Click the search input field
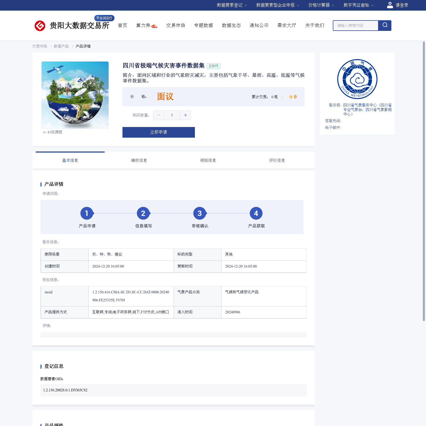 [356, 26]
